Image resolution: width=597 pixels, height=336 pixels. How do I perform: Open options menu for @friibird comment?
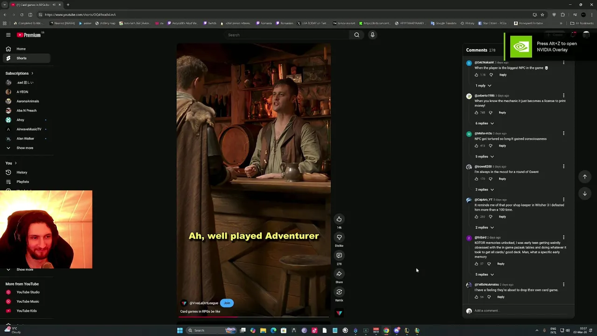coord(563,238)
